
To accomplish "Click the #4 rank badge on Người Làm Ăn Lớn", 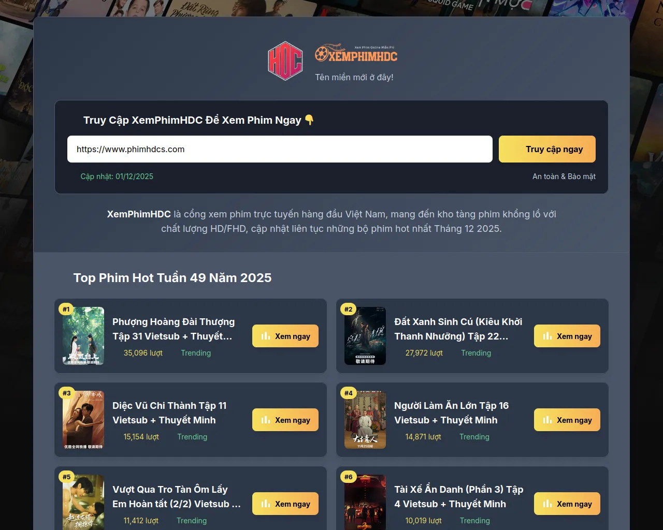I will coord(348,393).
